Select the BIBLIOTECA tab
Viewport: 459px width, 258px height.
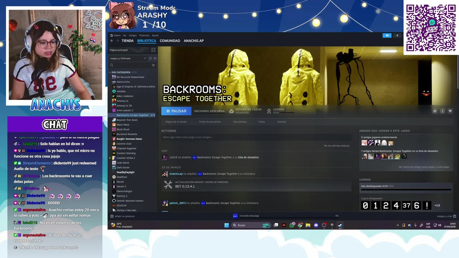click(x=147, y=41)
